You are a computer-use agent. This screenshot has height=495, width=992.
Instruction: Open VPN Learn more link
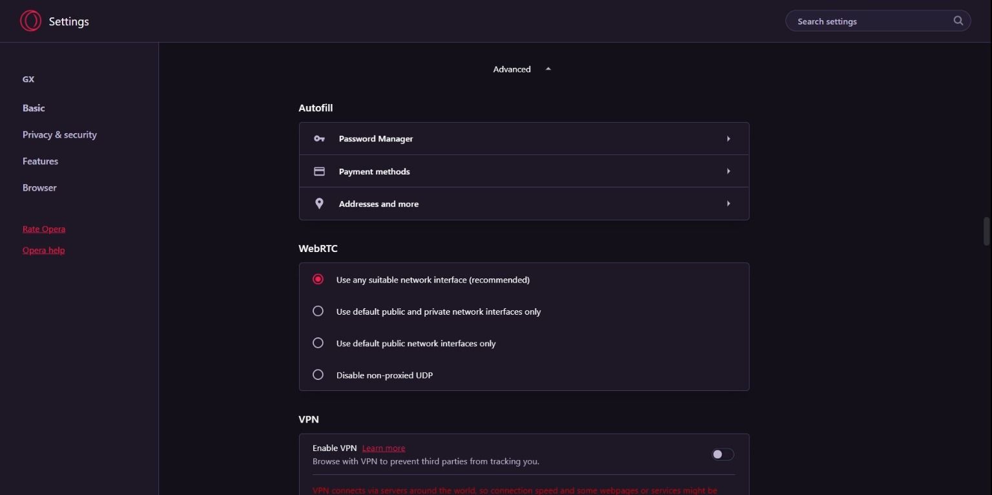coord(384,448)
